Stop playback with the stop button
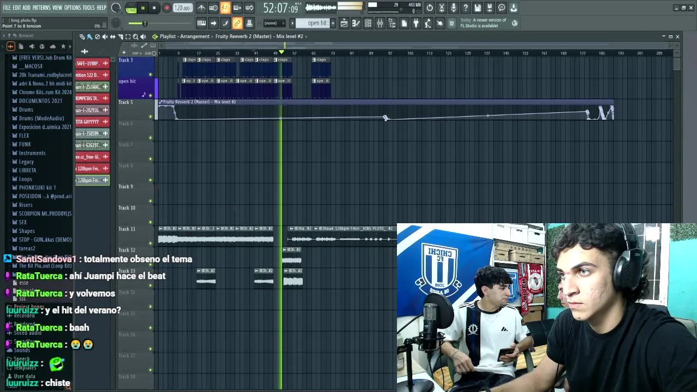The image size is (697, 392). coord(154,8)
